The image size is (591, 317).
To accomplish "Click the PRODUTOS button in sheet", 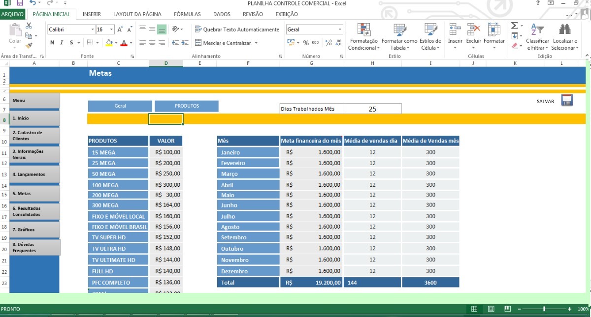I will (x=187, y=106).
